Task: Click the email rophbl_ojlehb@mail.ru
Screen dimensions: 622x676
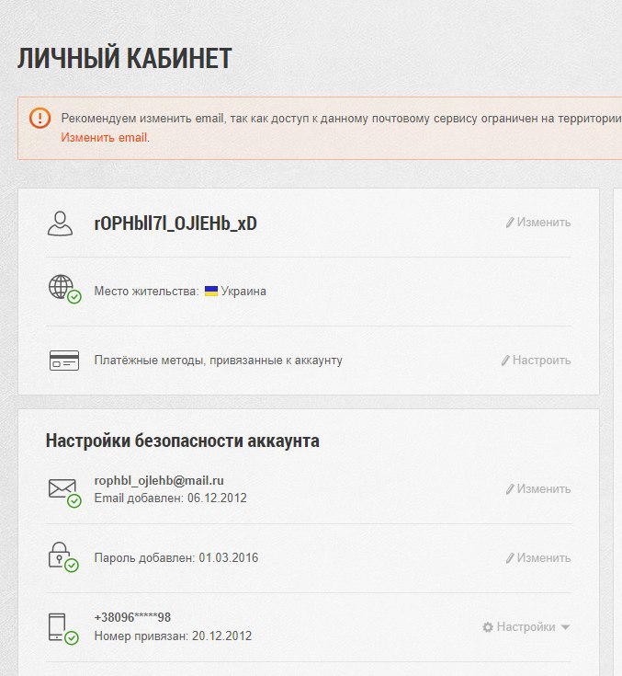Action: pyautogui.click(x=159, y=481)
